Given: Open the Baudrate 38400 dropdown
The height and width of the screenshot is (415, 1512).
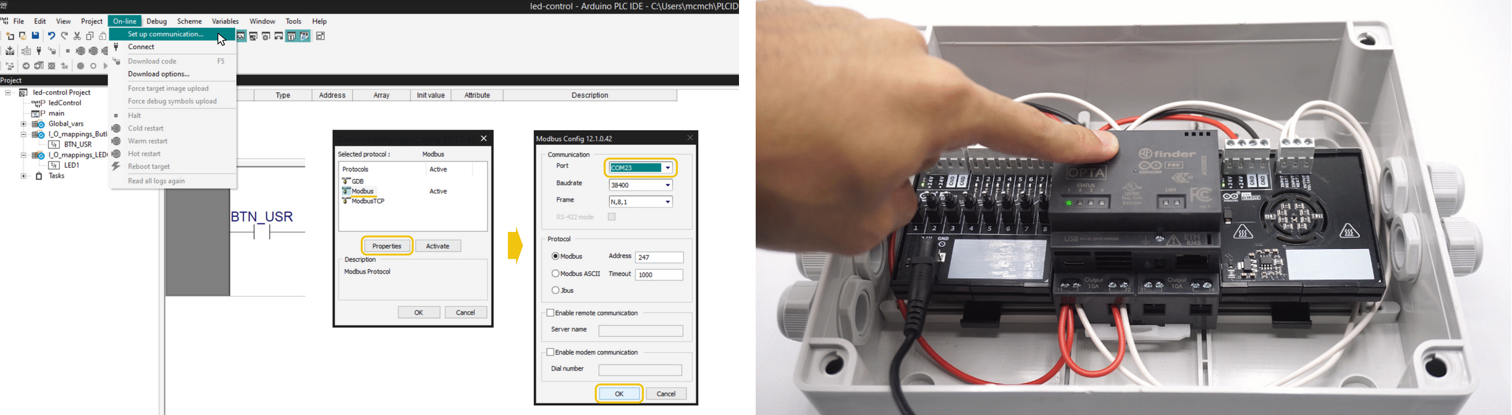Looking at the screenshot, I should 667,185.
